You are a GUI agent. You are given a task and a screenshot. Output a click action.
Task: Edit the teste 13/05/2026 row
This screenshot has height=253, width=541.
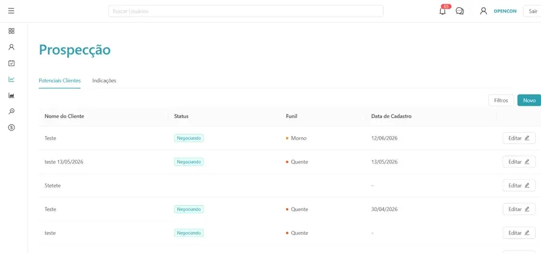[519, 162]
